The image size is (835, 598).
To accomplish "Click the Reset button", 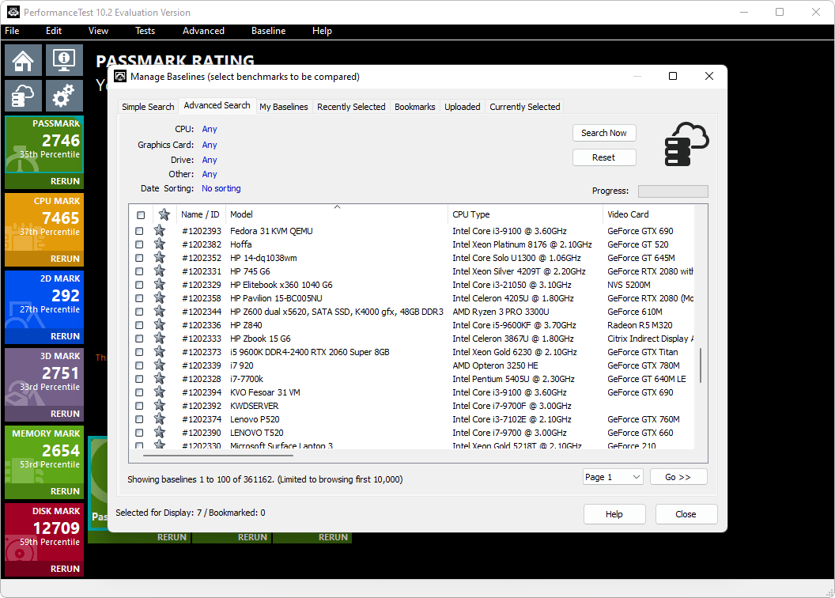I will click(x=604, y=157).
